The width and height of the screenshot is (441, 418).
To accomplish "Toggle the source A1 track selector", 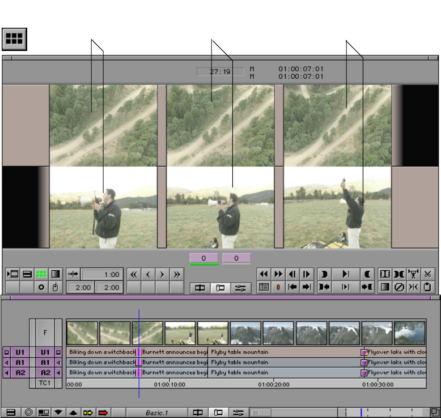I will pyautogui.click(x=20, y=362).
